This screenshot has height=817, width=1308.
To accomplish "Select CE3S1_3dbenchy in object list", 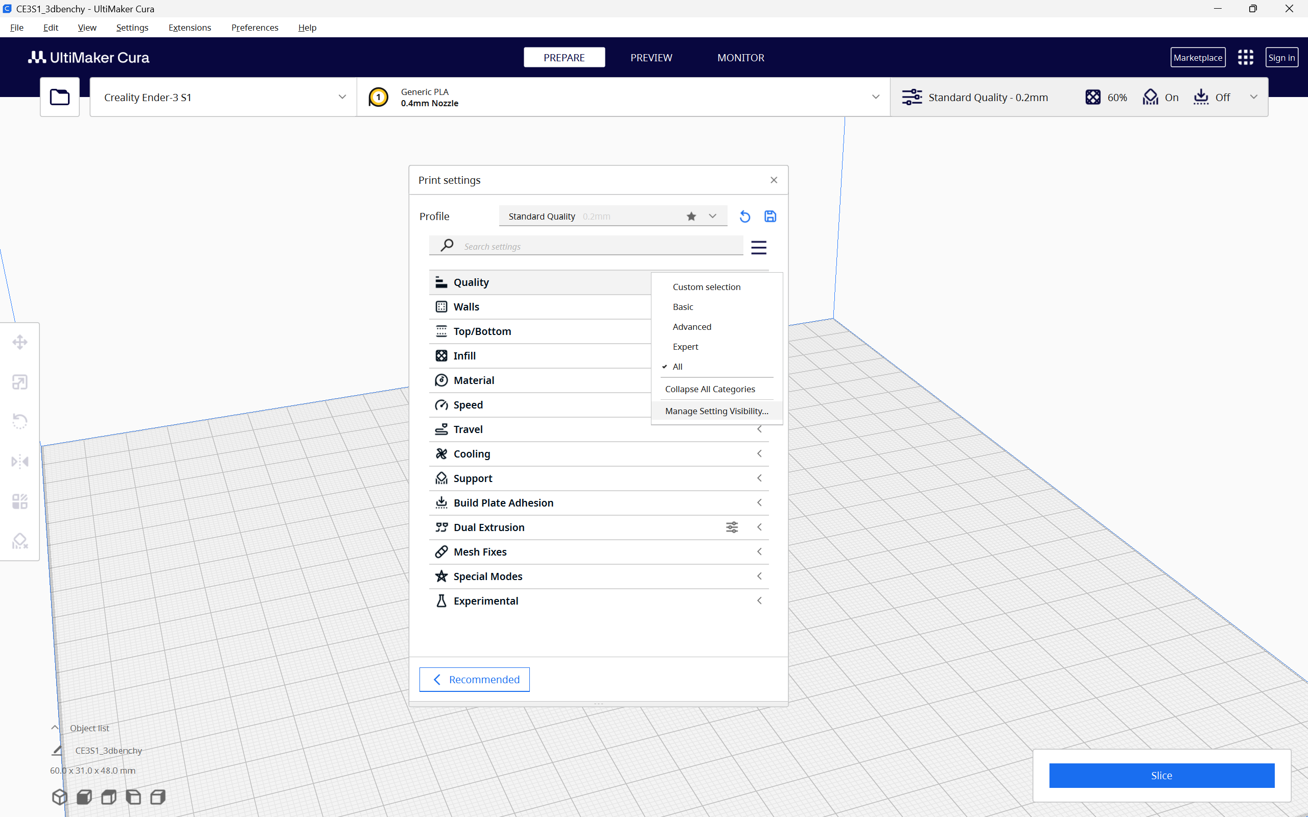I will coord(109,751).
